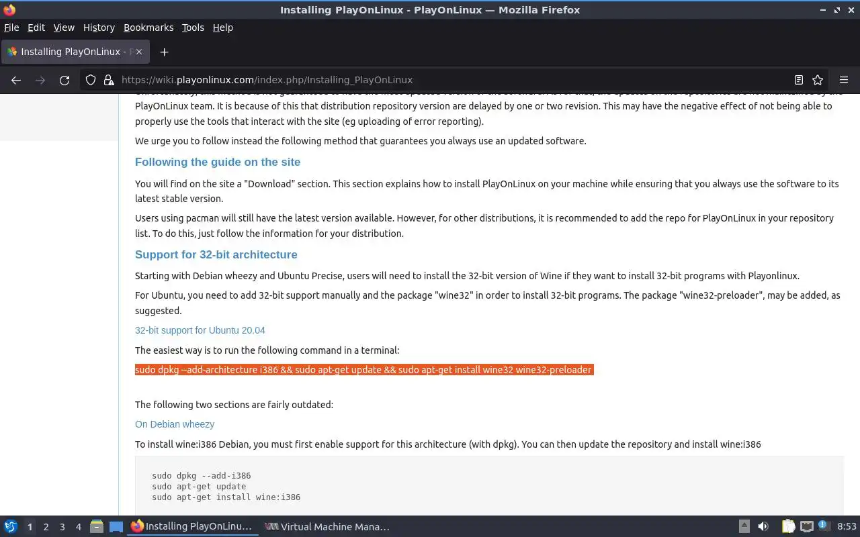Screen dimensions: 860x537
Task: Open the File menu
Action: click(11, 28)
